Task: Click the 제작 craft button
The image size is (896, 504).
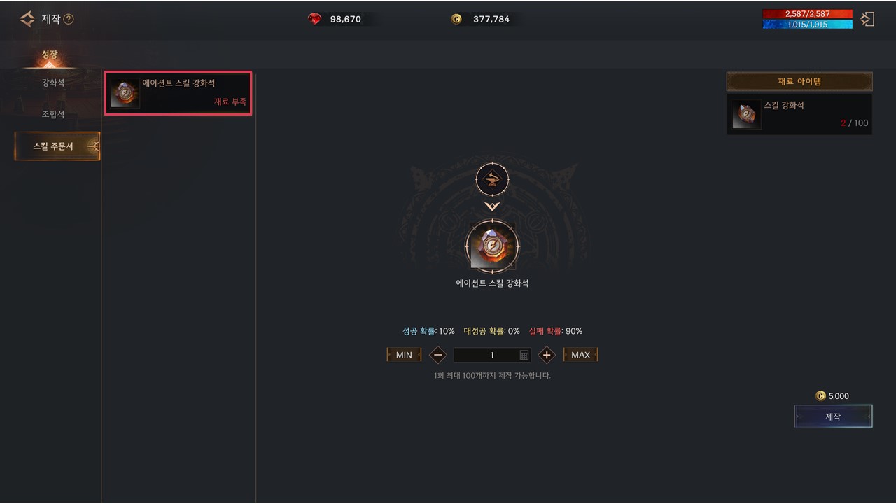Action: (833, 416)
